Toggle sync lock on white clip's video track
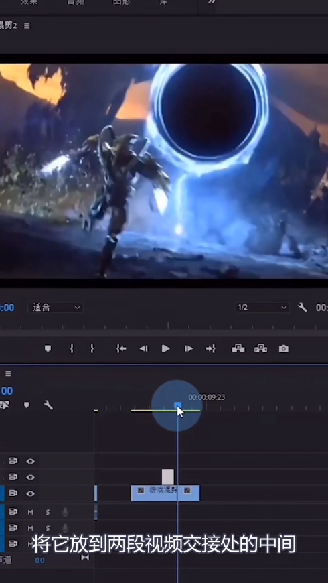The height and width of the screenshot is (583, 328). pos(13,476)
